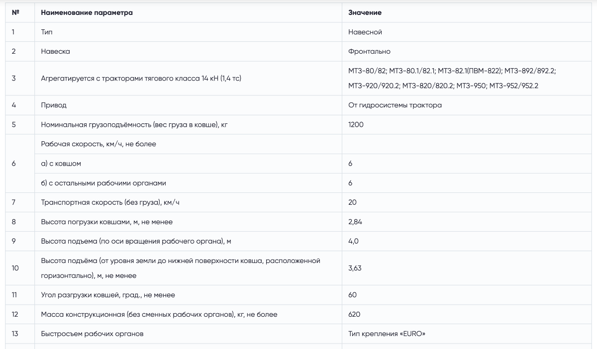Select 'б) с остальными рабочими органами' row
The image size is (597, 349).
[188, 182]
